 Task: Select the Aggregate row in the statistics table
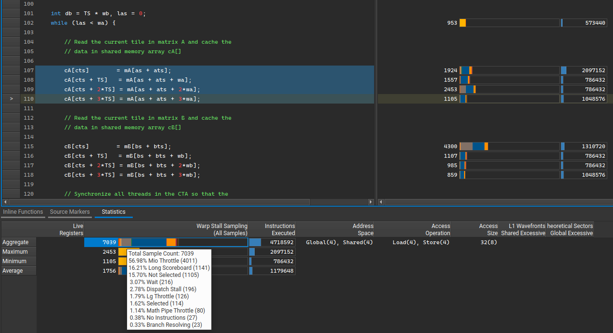[x=18, y=242]
